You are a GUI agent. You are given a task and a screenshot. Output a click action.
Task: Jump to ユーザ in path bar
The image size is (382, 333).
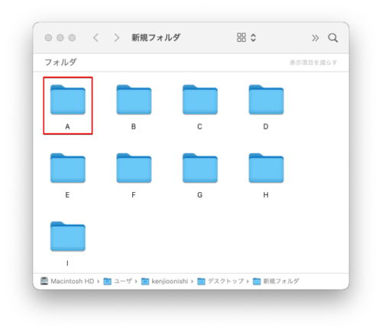pyautogui.click(x=118, y=281)
